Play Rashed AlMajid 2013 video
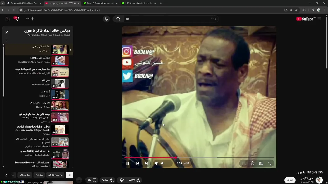The height and width of the screenshot is (184, 328). pos(37,154)
